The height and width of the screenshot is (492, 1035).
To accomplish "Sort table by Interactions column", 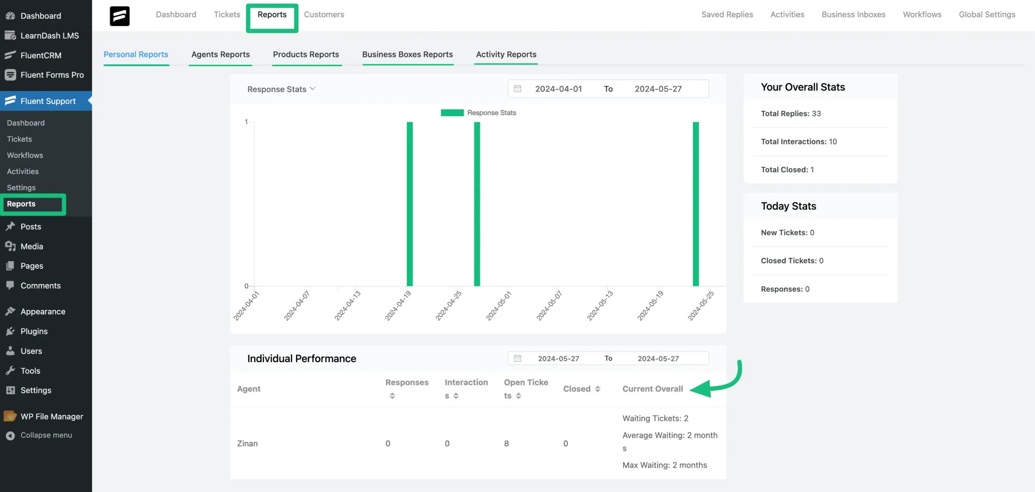I will click(x=456, y=396).
